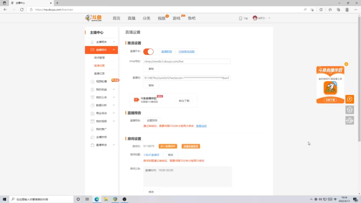Click the 主播扶持 thumbs-up icon

pyautogui.click(x=93, y=137)
